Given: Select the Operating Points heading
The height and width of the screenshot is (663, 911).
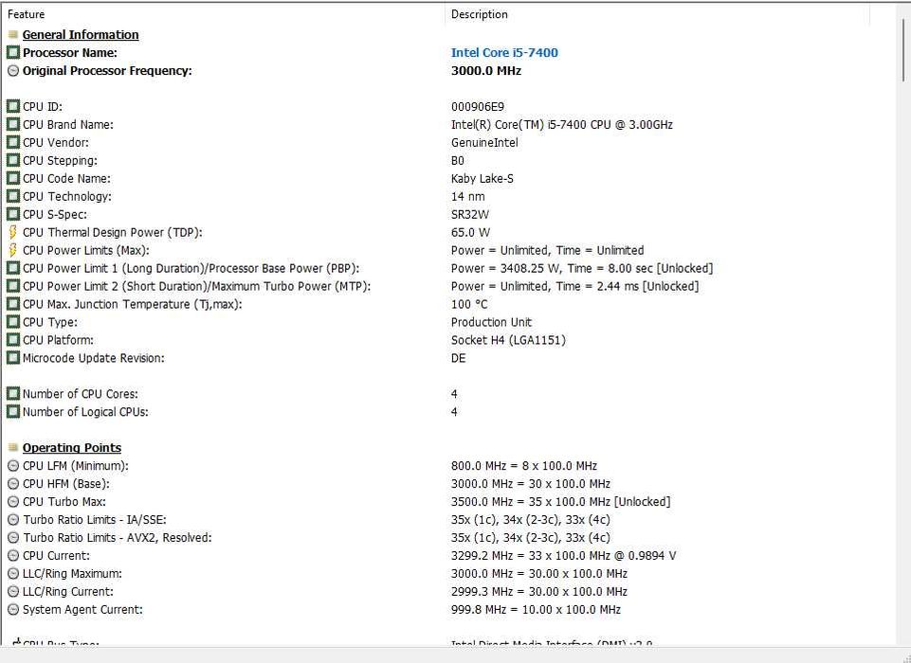Looking at the screenshot, I should click(x=72, y=448).
